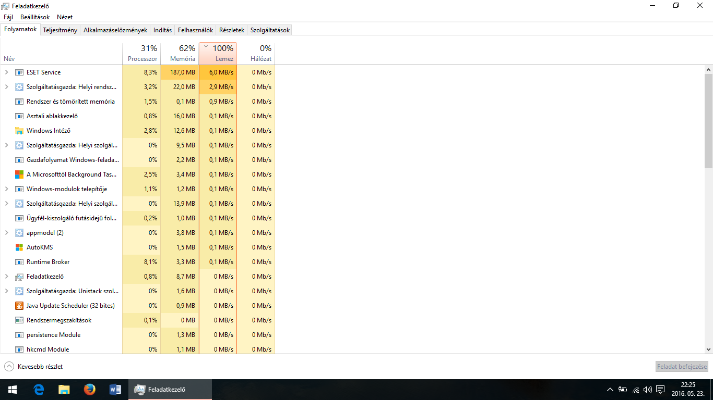Select the 187,0 MB memory cell

click(180, 72)
